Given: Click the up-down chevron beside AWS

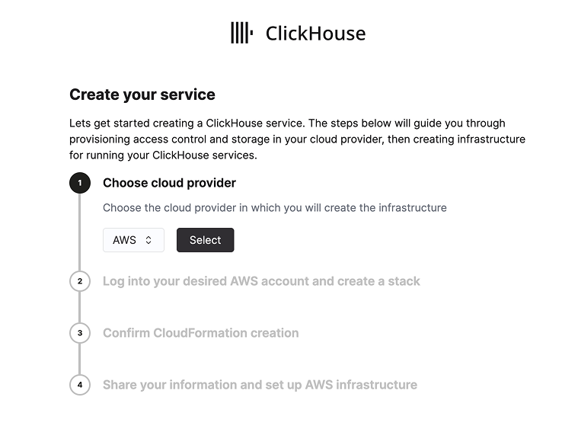Looking at the screenshot, I should 148,240.
